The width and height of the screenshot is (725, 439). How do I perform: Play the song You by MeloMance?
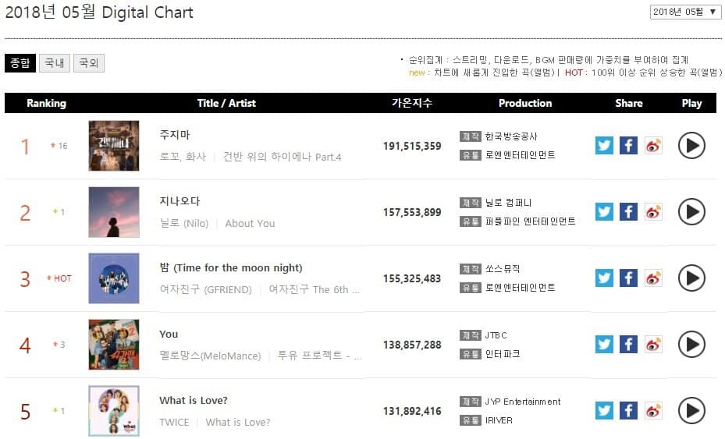pyautogui.click(x=691, y=345)
